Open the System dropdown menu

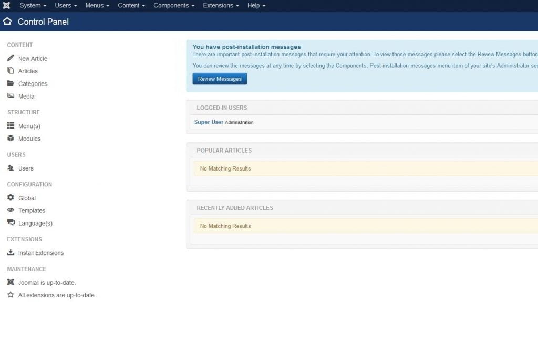(x=33, y=5)
